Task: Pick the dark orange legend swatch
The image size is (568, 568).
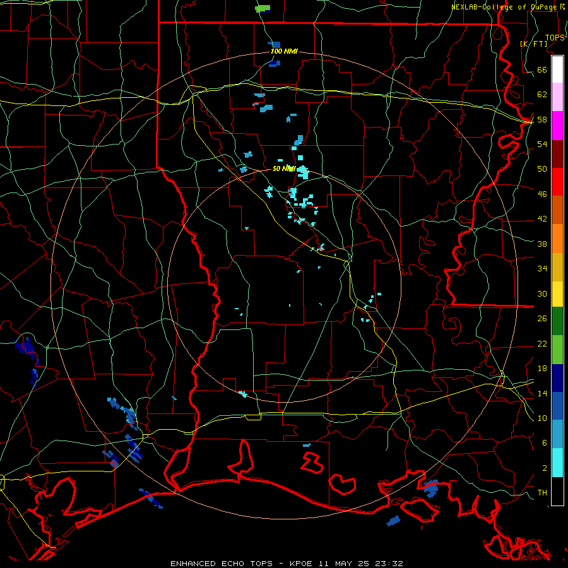Action: [x=557, y=210]
